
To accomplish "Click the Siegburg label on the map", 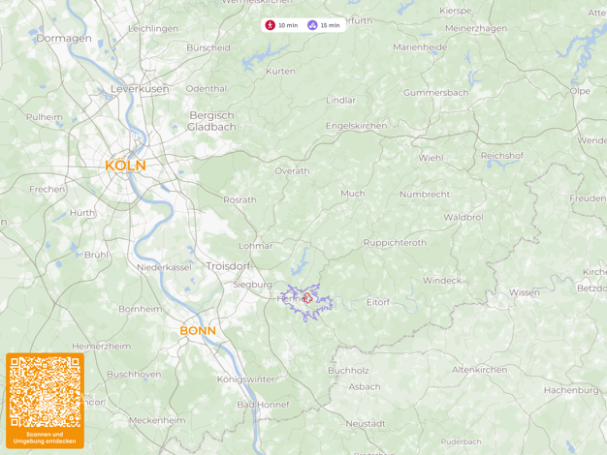I will 252,285.
